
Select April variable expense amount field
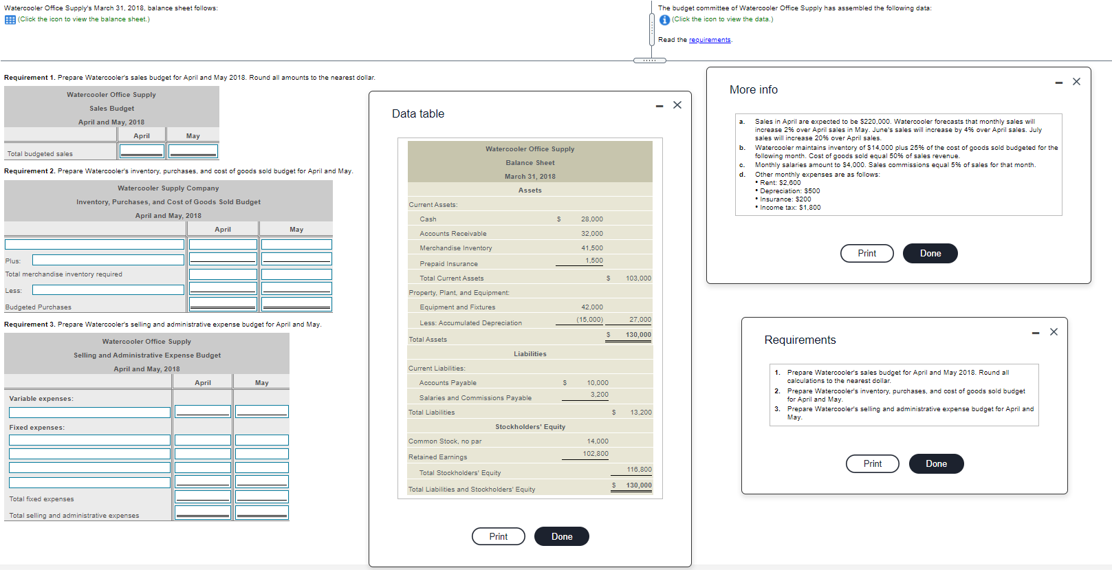coord(203,411)
